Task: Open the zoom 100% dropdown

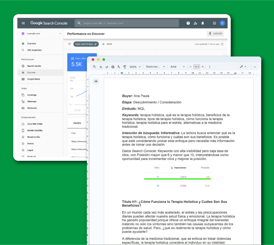Action: point(135,67)
